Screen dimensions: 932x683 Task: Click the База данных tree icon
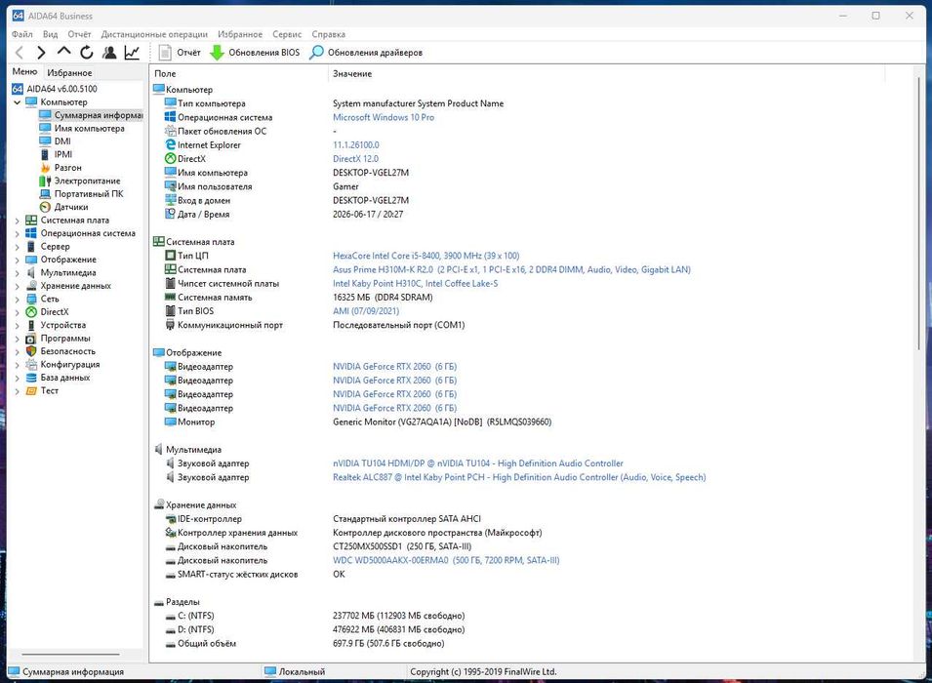pyautogui.click(x=31, y=378)
